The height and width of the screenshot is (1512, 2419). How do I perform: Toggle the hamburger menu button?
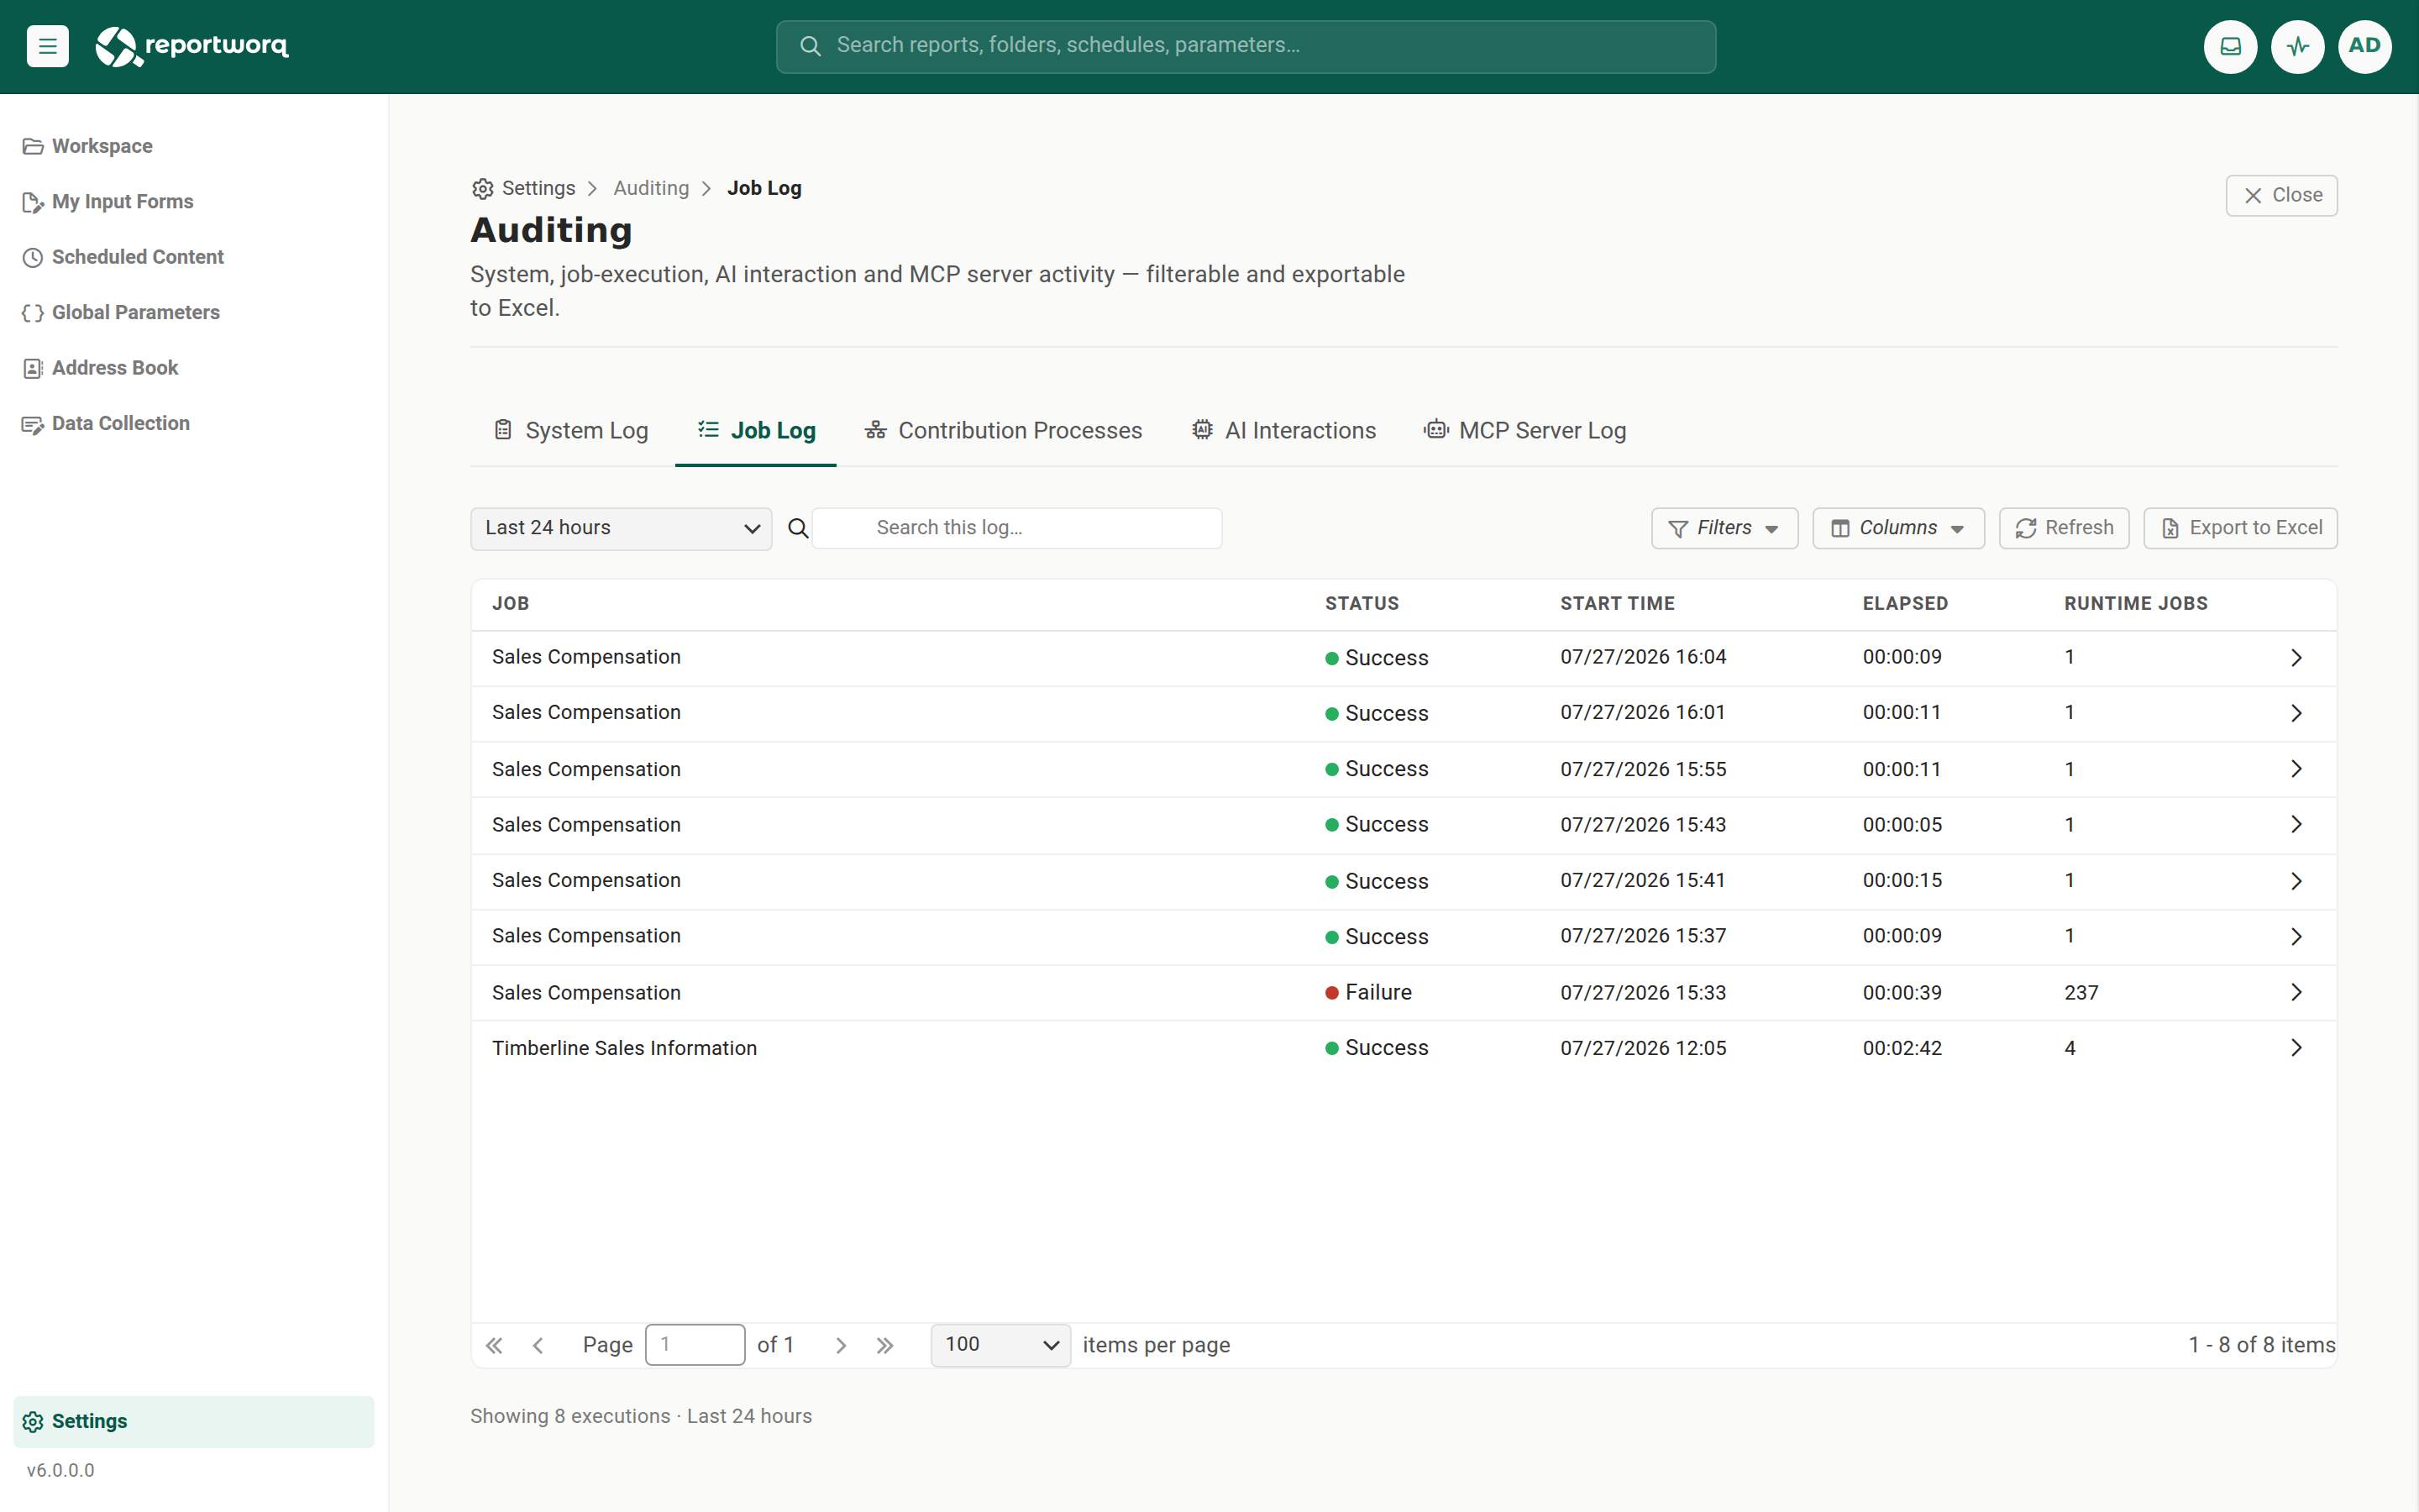coord(47,46)
